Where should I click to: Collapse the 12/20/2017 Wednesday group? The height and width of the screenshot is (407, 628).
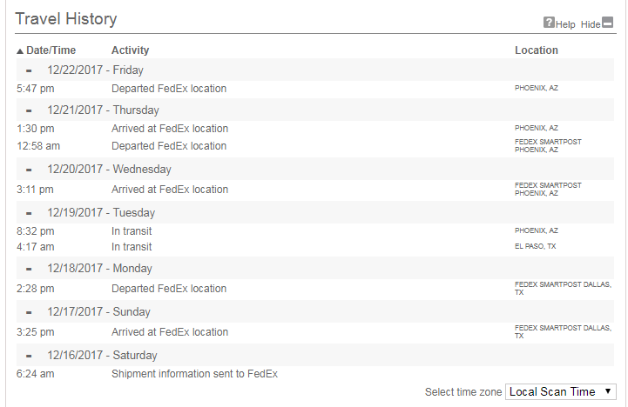pos(29,170)
